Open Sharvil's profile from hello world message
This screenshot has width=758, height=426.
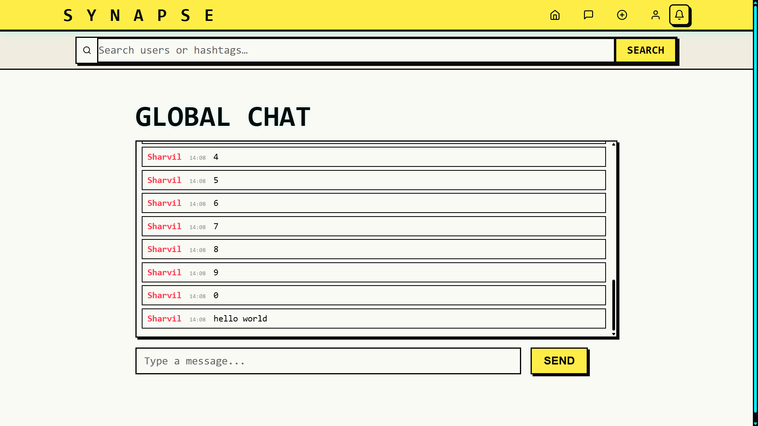coord(164,319)
